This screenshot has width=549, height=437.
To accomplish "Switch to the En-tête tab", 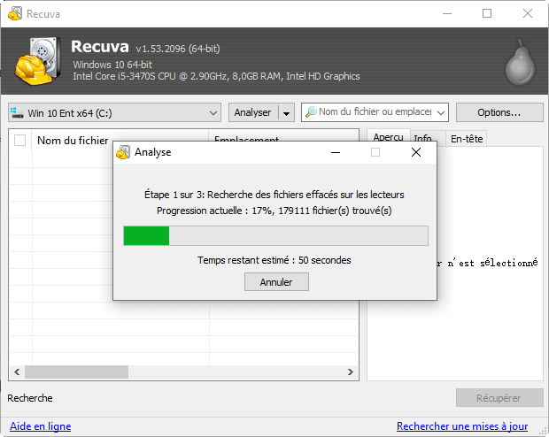I will click(x=467, y=139).
